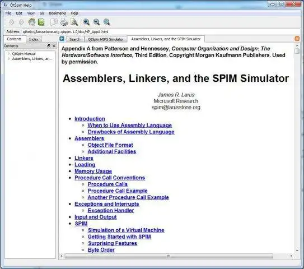Expand the Assemblers, Linkers tree node

click(8, 58)
